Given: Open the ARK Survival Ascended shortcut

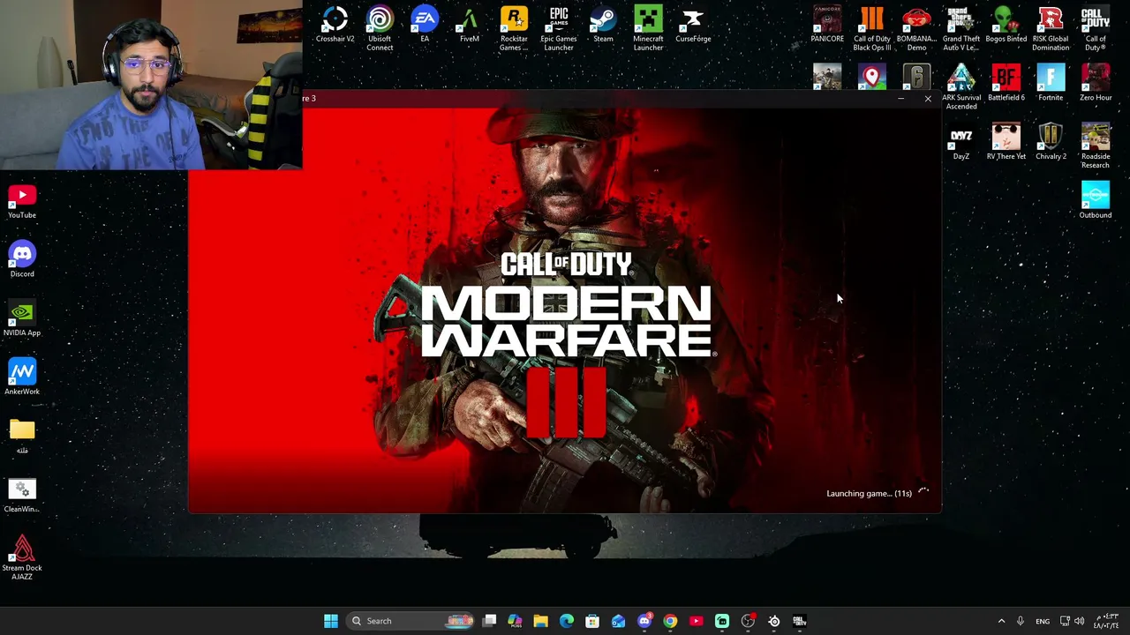Looking at the screenshot, I should pos(961,87).
